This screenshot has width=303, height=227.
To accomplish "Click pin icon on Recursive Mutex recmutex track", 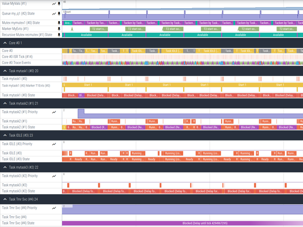I will pos(59,35).
